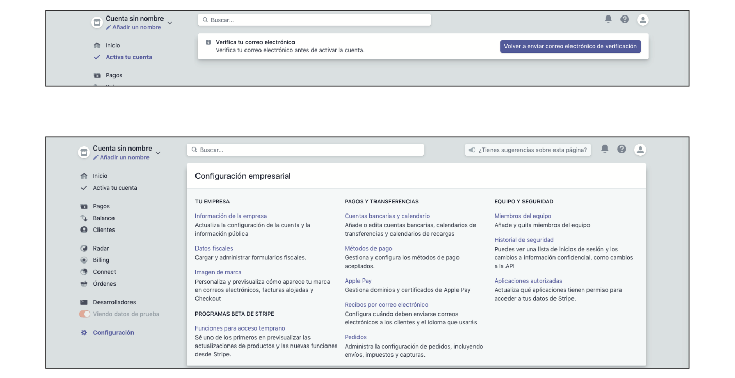The image size is (735, 378).
Task: Click the Radar icon in the sidebar
Action: click(84, 249)
